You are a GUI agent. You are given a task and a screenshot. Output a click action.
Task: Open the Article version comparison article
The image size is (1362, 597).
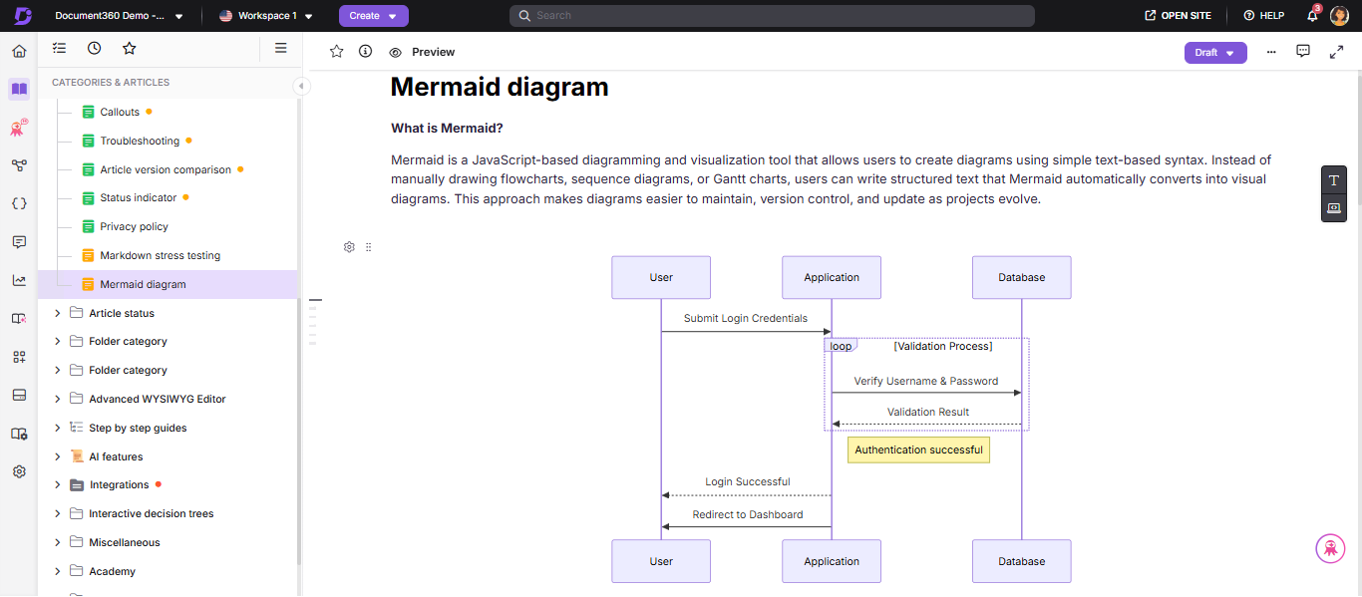[168, 169]
